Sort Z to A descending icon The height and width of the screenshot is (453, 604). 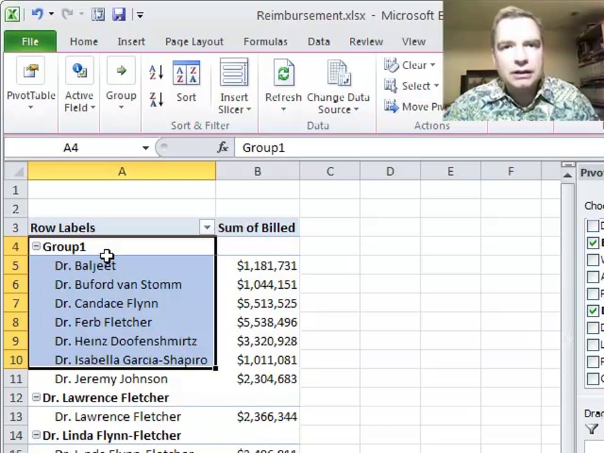click(x=156, y=99)
